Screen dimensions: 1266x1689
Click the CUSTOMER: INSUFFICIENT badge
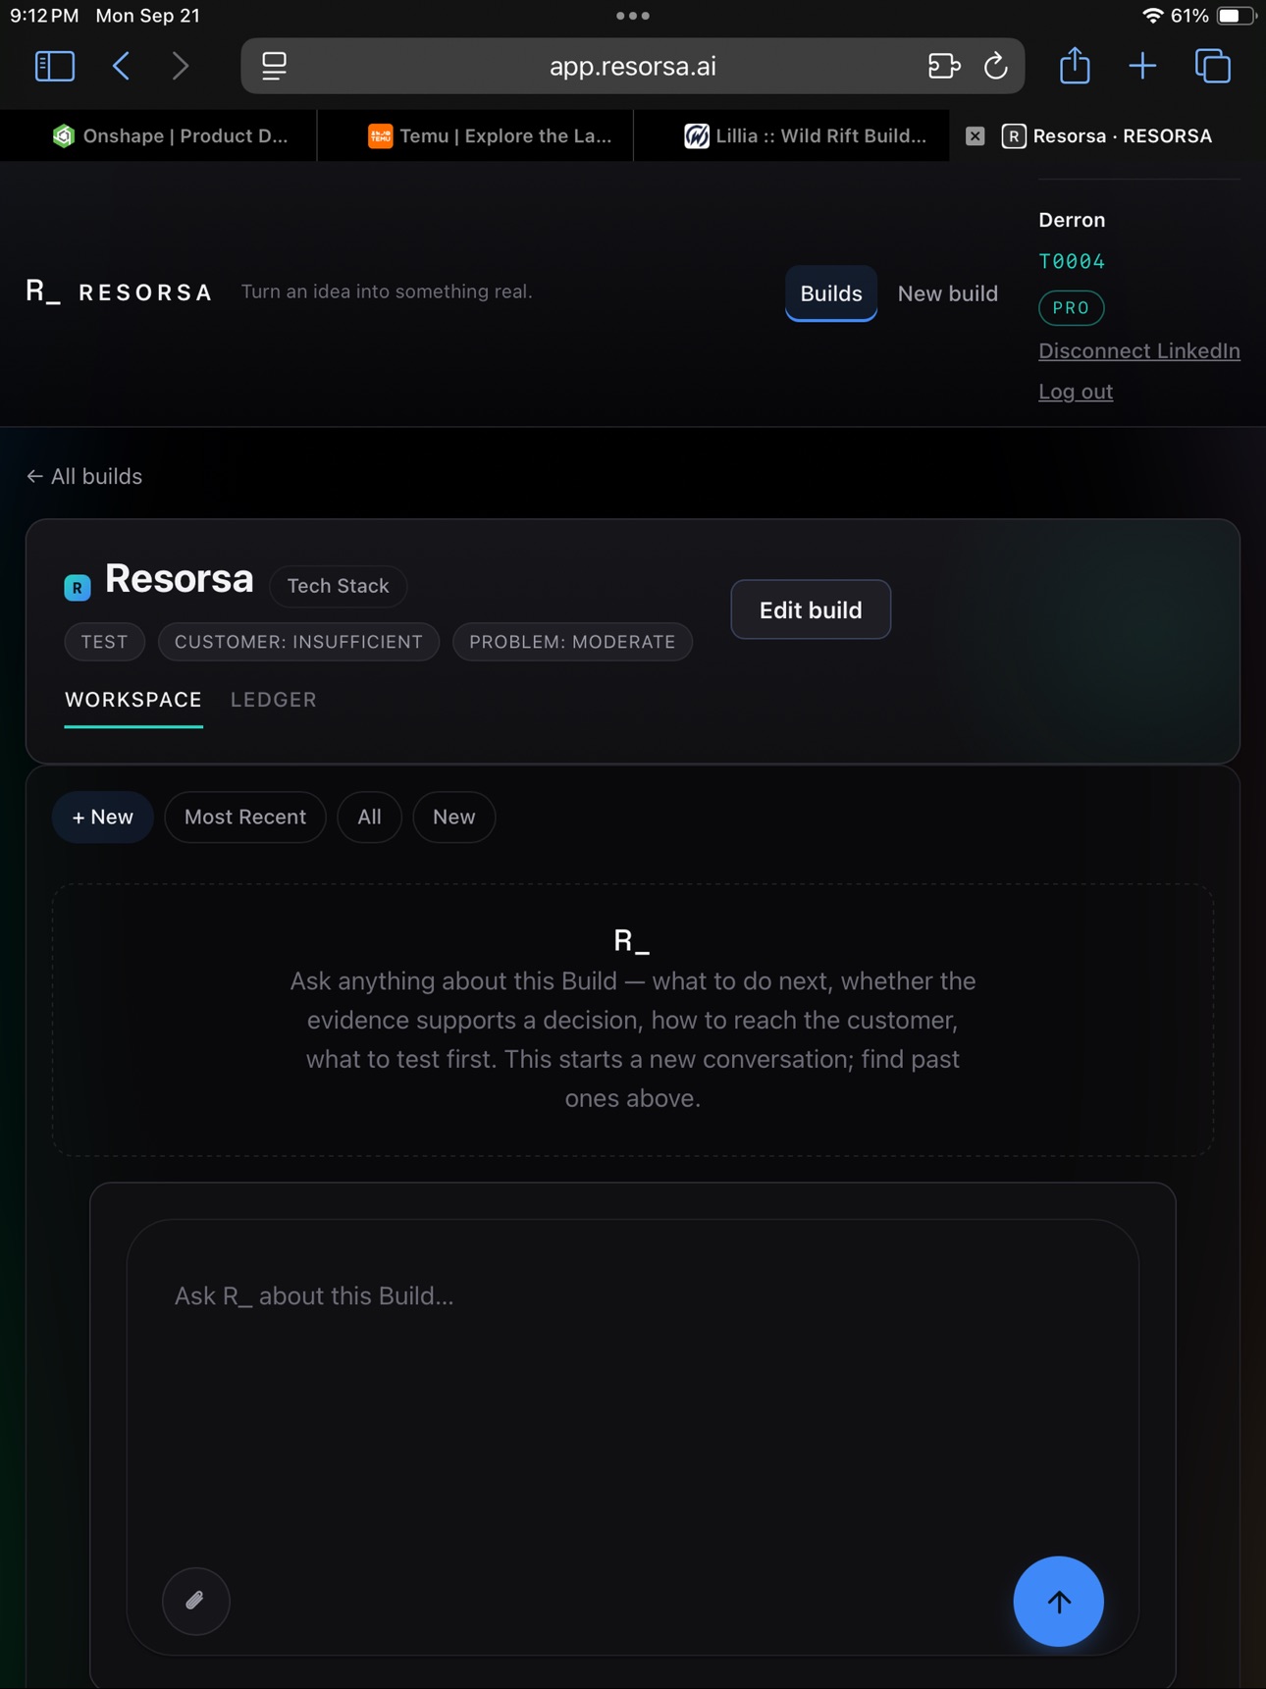(298, 642)
